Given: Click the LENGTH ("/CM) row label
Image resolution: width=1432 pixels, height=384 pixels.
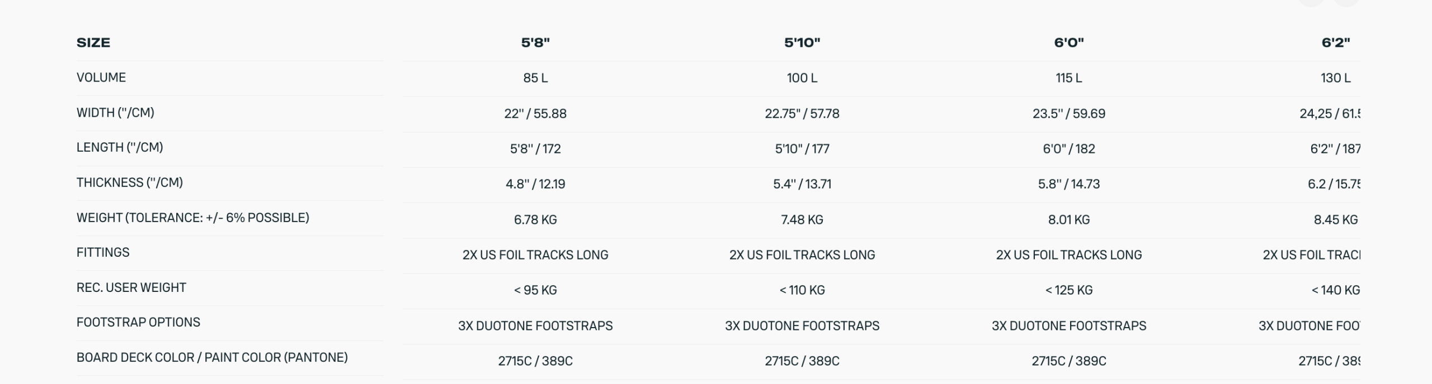Looking at the screenshot, I should pos(120,147).
